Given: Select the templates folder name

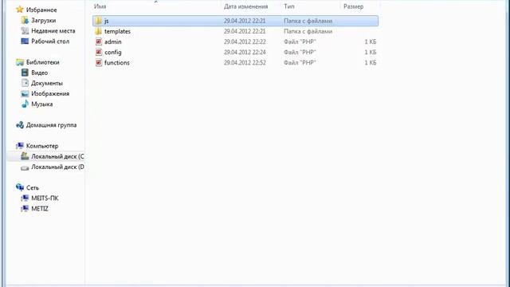Looking at the screenshot, I should tap(117, 31).
